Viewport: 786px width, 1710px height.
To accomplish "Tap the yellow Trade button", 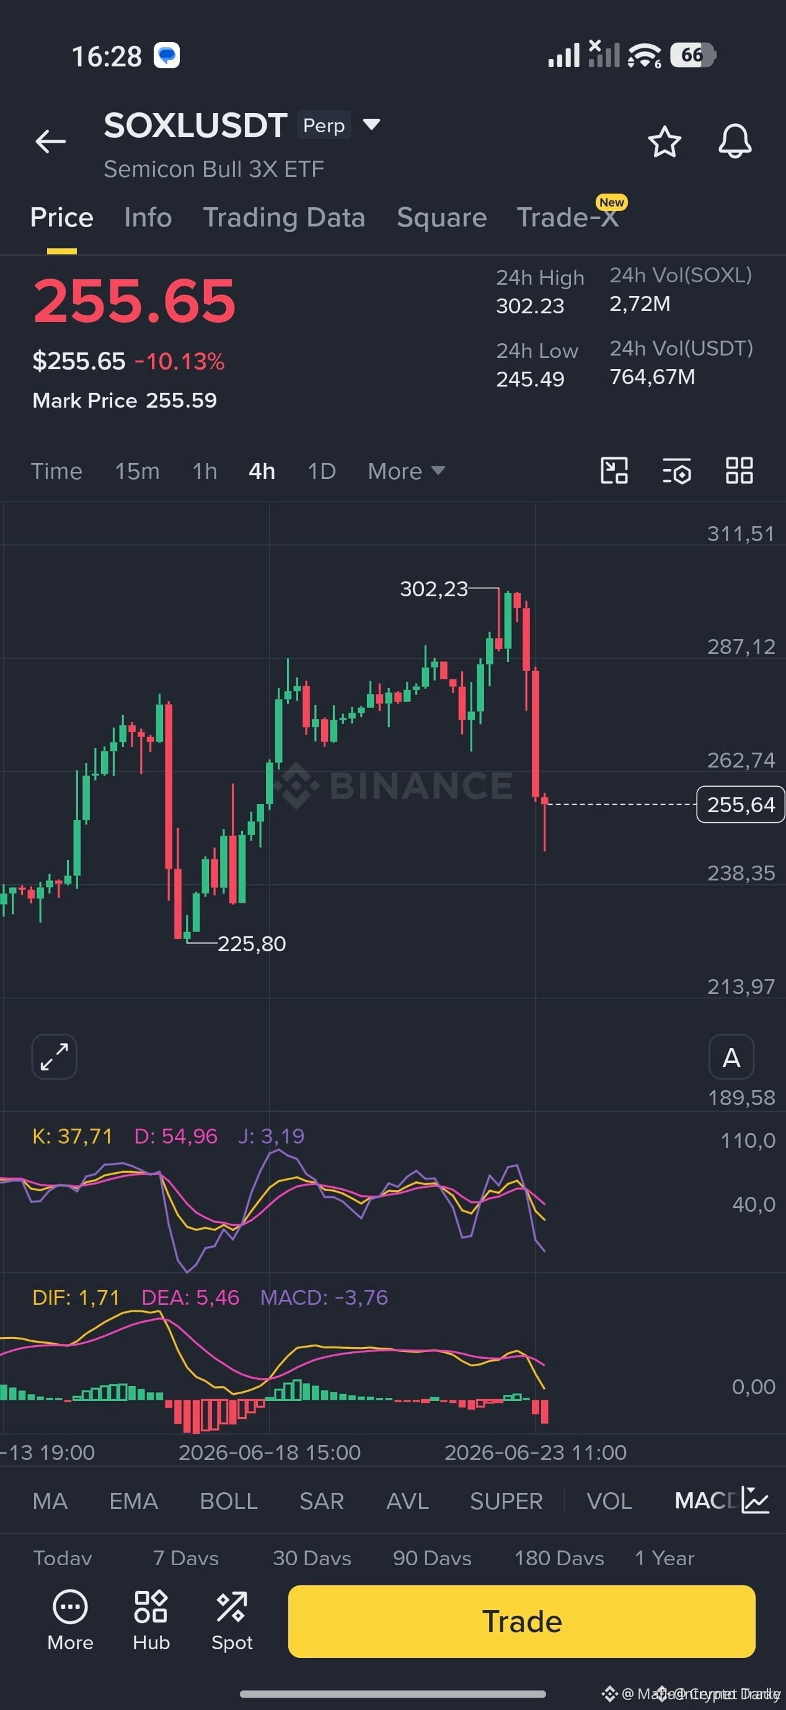I will (x=521, y=1621).
